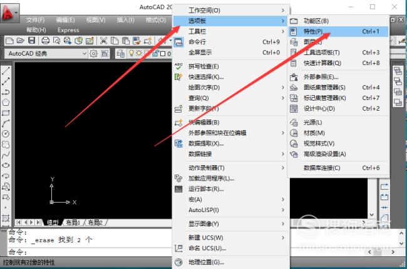Click layer 0 color square swatch
The image size is (407, 269).
tap(163, 54)
